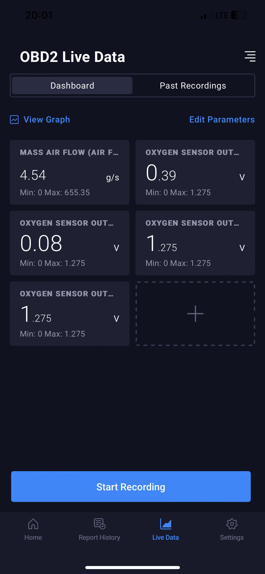Select the Mass Air Flow card
The width and height of the screenshot is (265, 574).
click(70, 172)
